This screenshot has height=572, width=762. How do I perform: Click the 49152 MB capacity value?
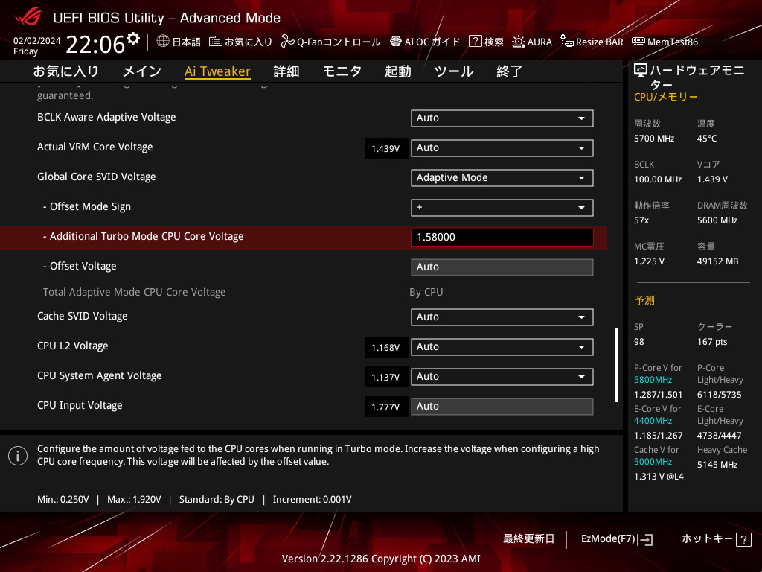pos(718,261)
